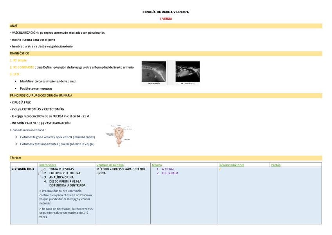Click the arrow bullet before 'Evitamos trígono vesical'
The width and height of the screenshot is (332, 235).
pos(16,137)
